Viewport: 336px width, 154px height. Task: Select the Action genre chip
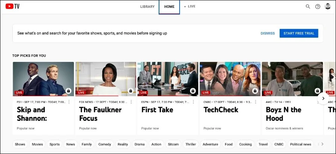click(156, 144)
